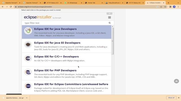
Task: Reload the page with the refresh icon
Action: pos(11,7)
